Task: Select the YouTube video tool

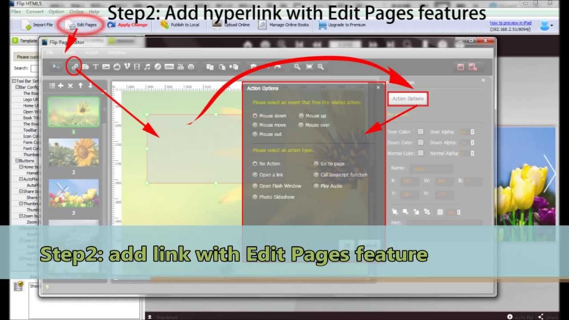Action: pos(180,67)
